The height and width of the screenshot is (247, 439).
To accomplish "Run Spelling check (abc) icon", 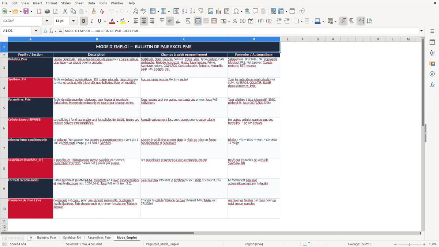I will pyautogui.click(x=143, y=11).
